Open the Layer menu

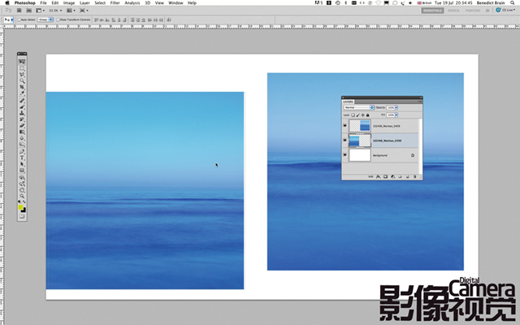[84, 3]
